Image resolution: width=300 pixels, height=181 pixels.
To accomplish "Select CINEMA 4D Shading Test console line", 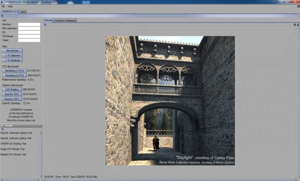I will (x=13, y=143).
